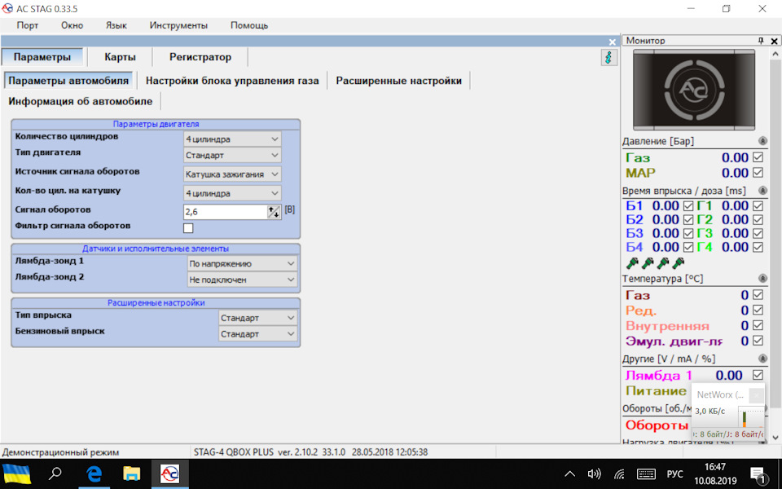Collapse the Давление [Бар] section

pyautogui.click(x=762, y=141)
